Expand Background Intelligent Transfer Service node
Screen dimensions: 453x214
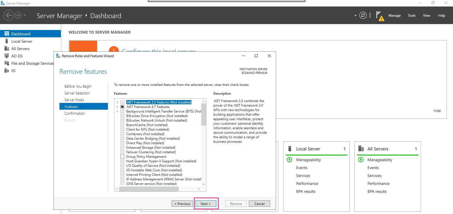click(117, 111)
